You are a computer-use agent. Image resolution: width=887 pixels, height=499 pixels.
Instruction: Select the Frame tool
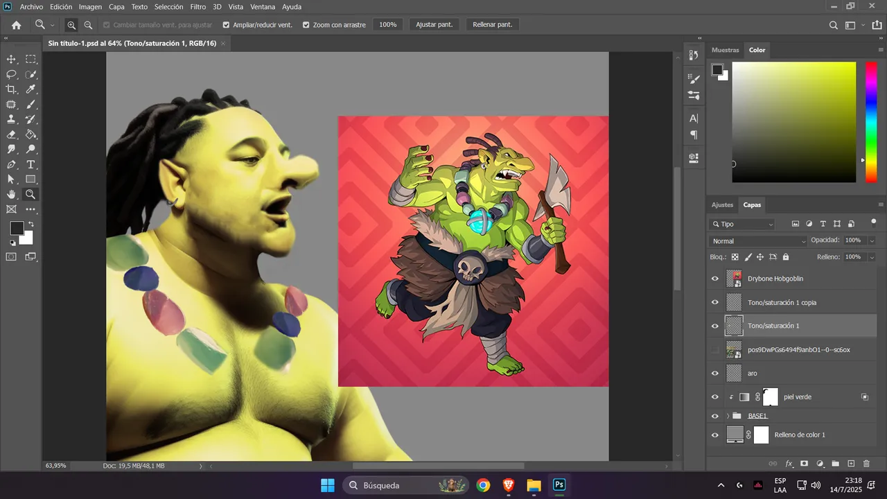click(x=11, y=209)
